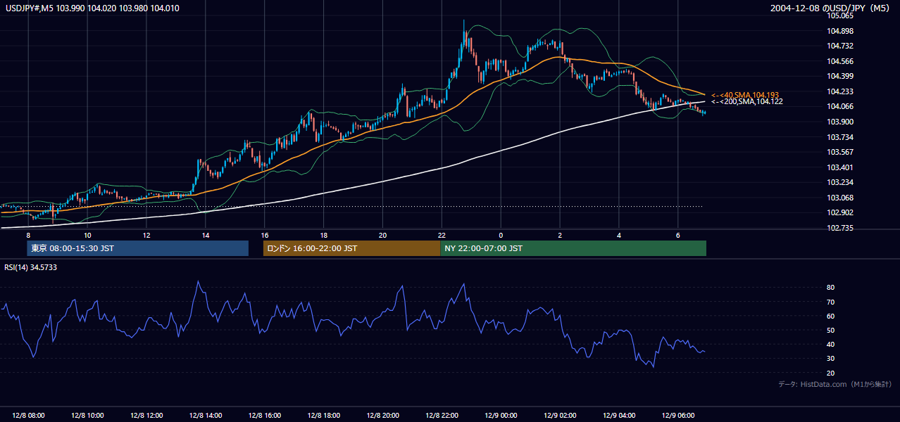The width and height of the screenshot is (900, 422).
Task: Click the RSI scale value 50
Action: point(831,330)
